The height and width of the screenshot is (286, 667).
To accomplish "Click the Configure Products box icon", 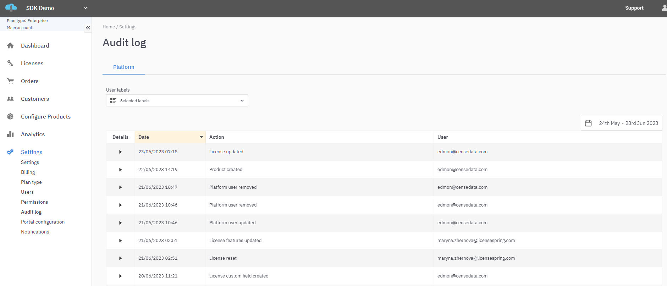I will pos(10,117).
